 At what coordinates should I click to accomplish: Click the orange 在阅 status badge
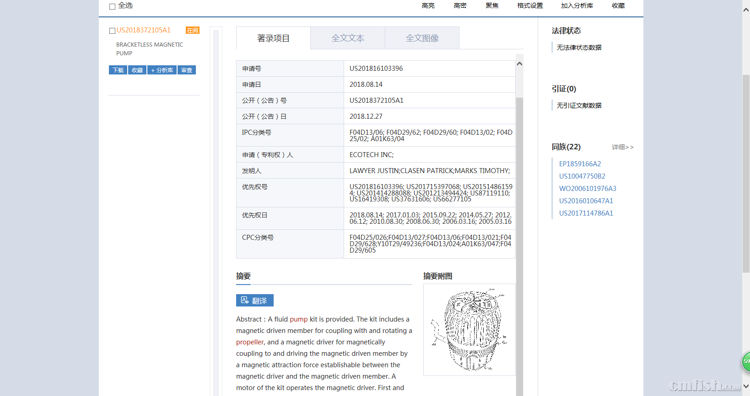[x=192, y=31]
